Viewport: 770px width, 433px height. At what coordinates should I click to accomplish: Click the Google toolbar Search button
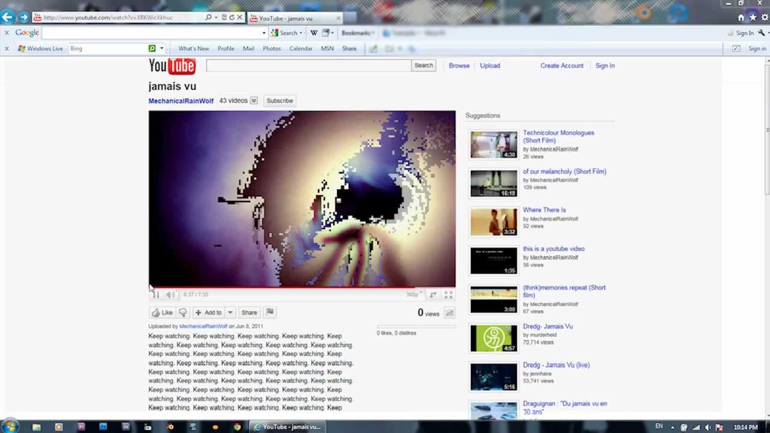point(285,33)
